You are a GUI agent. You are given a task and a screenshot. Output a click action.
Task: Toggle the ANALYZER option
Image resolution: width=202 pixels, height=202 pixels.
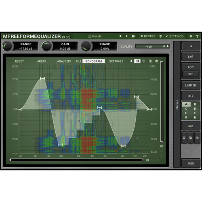point(64,61)
